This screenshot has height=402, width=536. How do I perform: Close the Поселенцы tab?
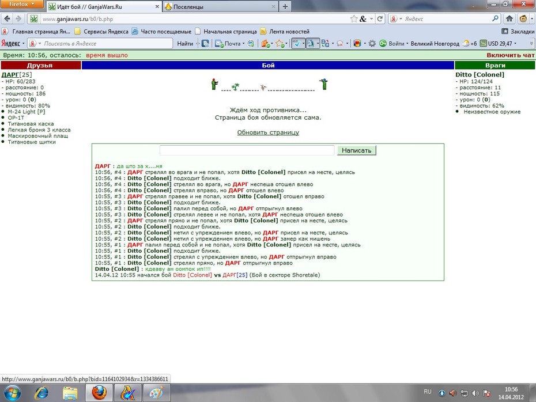point(273,6)
